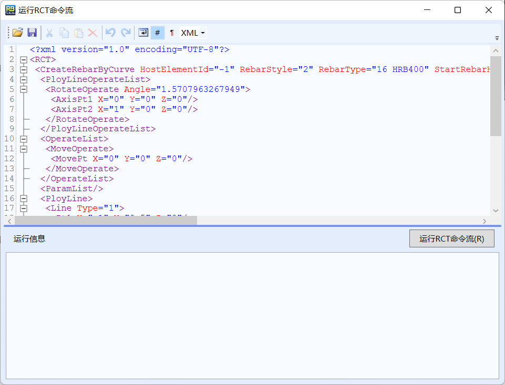Open the toolbar overflow options arrow

[x=497, y=38]
